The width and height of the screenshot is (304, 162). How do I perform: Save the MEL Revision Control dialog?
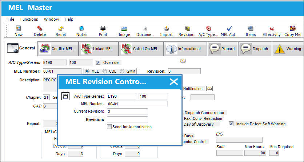(65, 96)
